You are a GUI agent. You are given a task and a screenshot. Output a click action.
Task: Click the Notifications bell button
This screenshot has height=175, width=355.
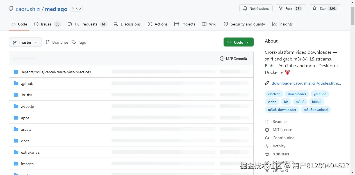pos(256,9)
